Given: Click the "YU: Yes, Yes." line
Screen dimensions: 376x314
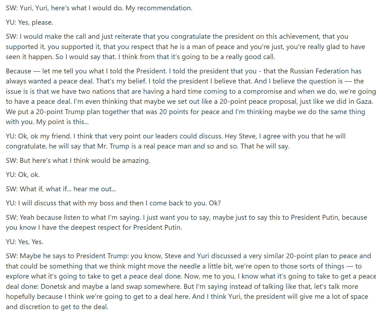Looking at the screenshot, I should pyautogui.click(x=25, y=242).
